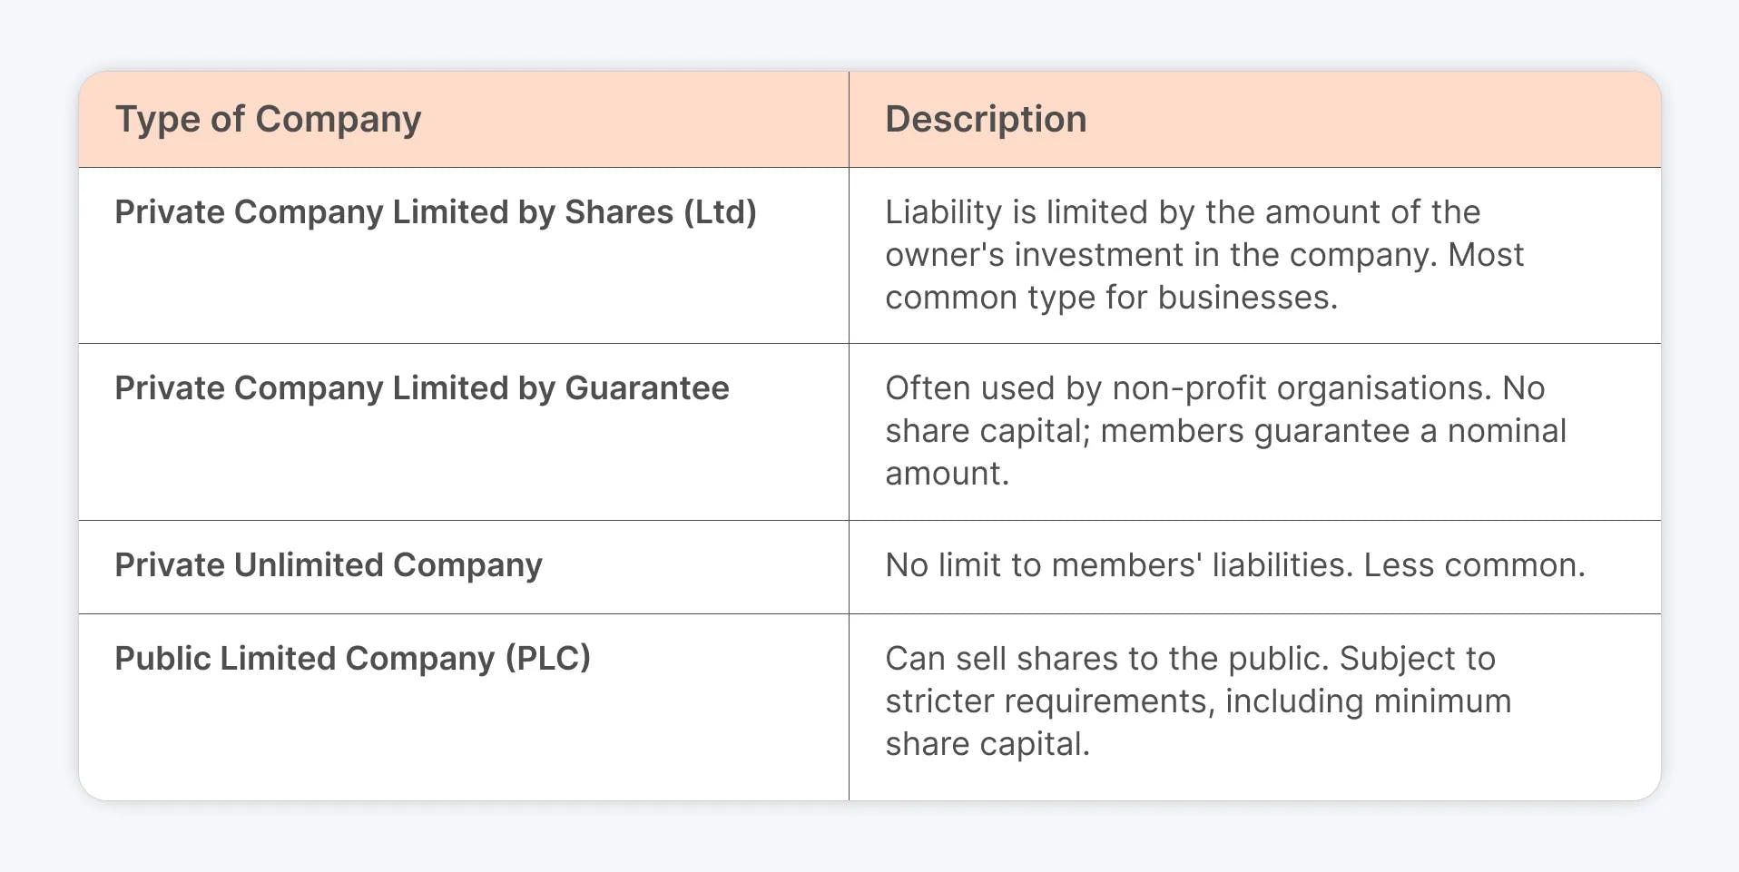Click the 'Less common.' text
Viewport: 1739px width, 872px height.
[1475, 565]
